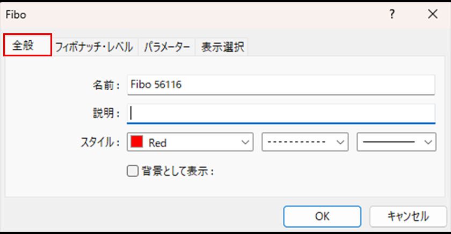
Task: Click the help question mark icon
Action: [392, 14]
